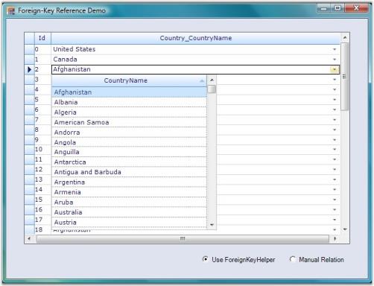Click the Id cell containing 5
The width and height of the screenshot is (374, 286).
point(42,100)
